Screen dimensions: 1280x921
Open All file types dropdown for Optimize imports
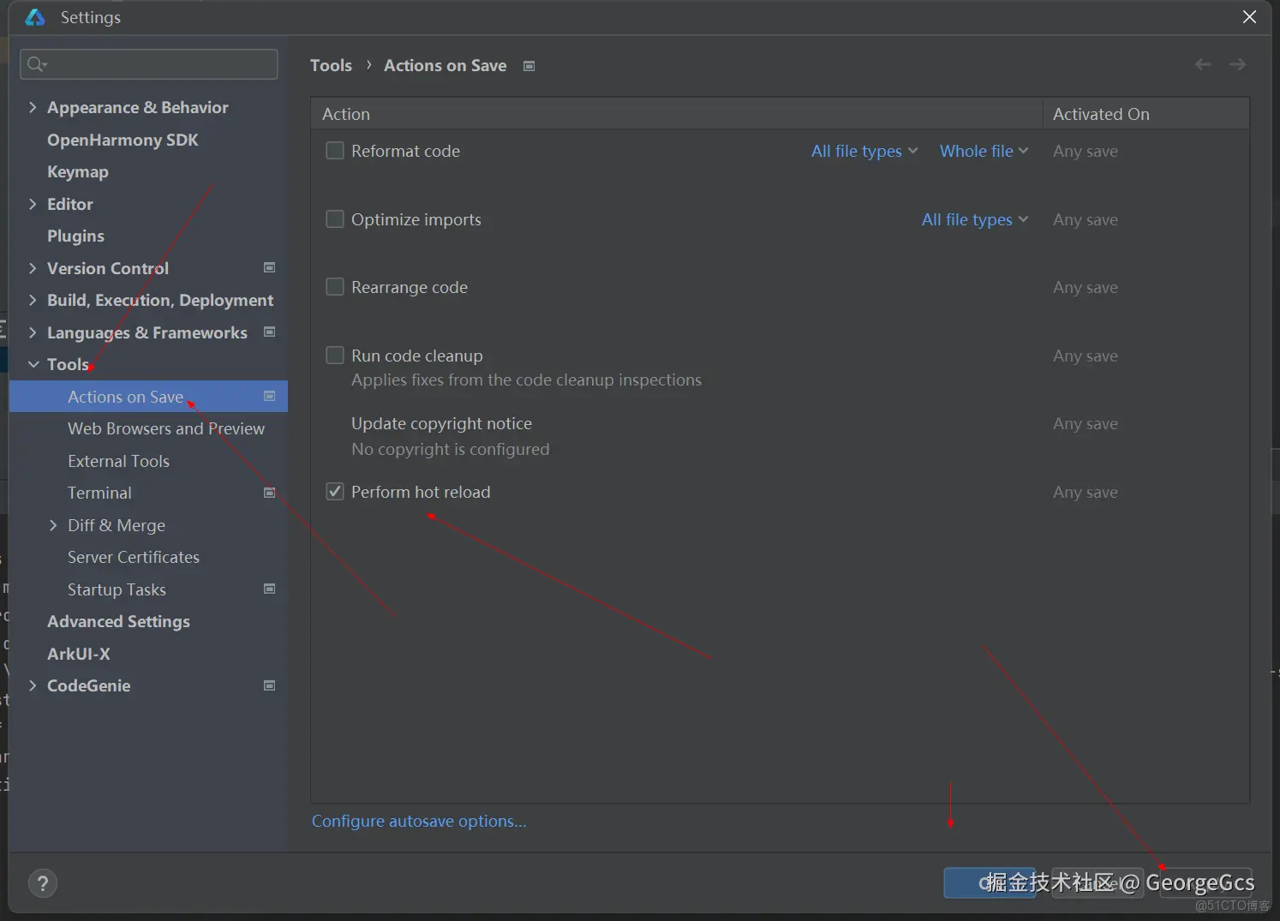point(975,220)
